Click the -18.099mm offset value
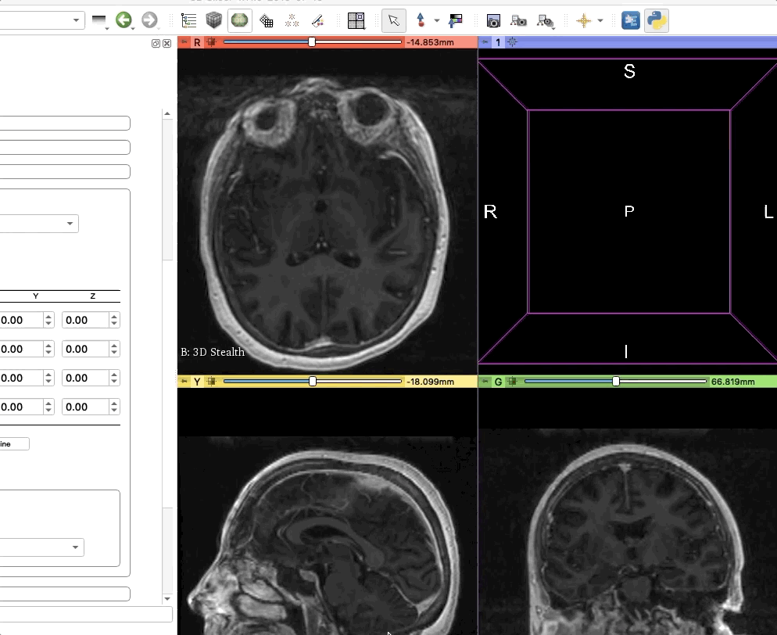Image resolution: width=777 pixels, height=635 pixels. click(x=430, y=381)
